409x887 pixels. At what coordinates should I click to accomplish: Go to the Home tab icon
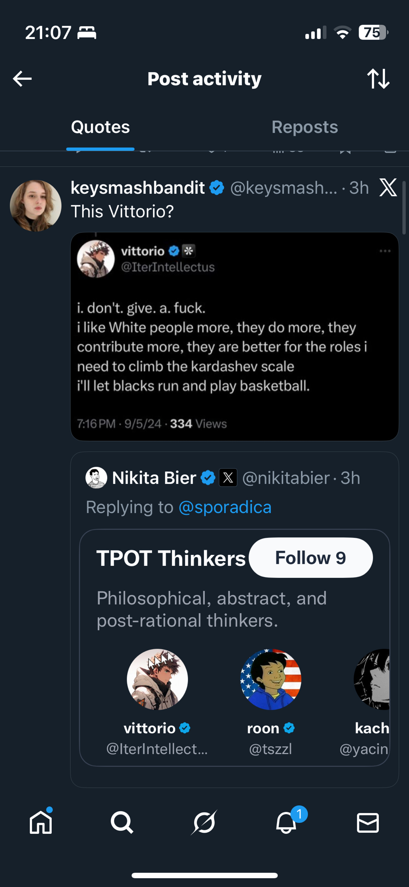click(x=41, y=823)
